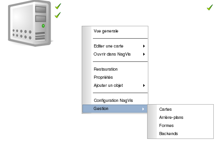Click the highlighted Gestion menu item
The image size is (218, 142).
tap(115, 108)
